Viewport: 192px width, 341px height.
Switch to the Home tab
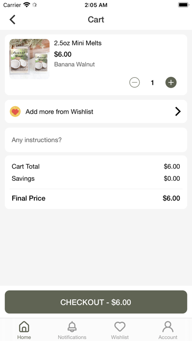24,330
